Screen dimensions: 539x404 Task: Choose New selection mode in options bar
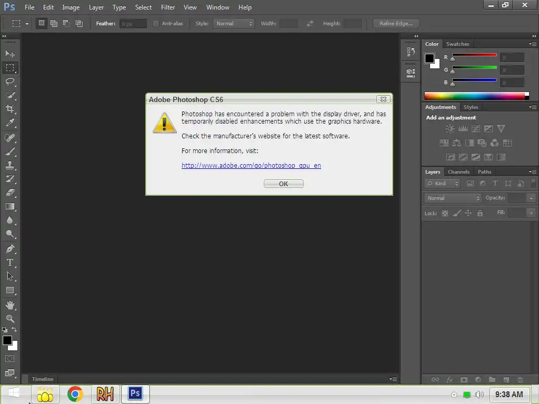pos(41,23)
